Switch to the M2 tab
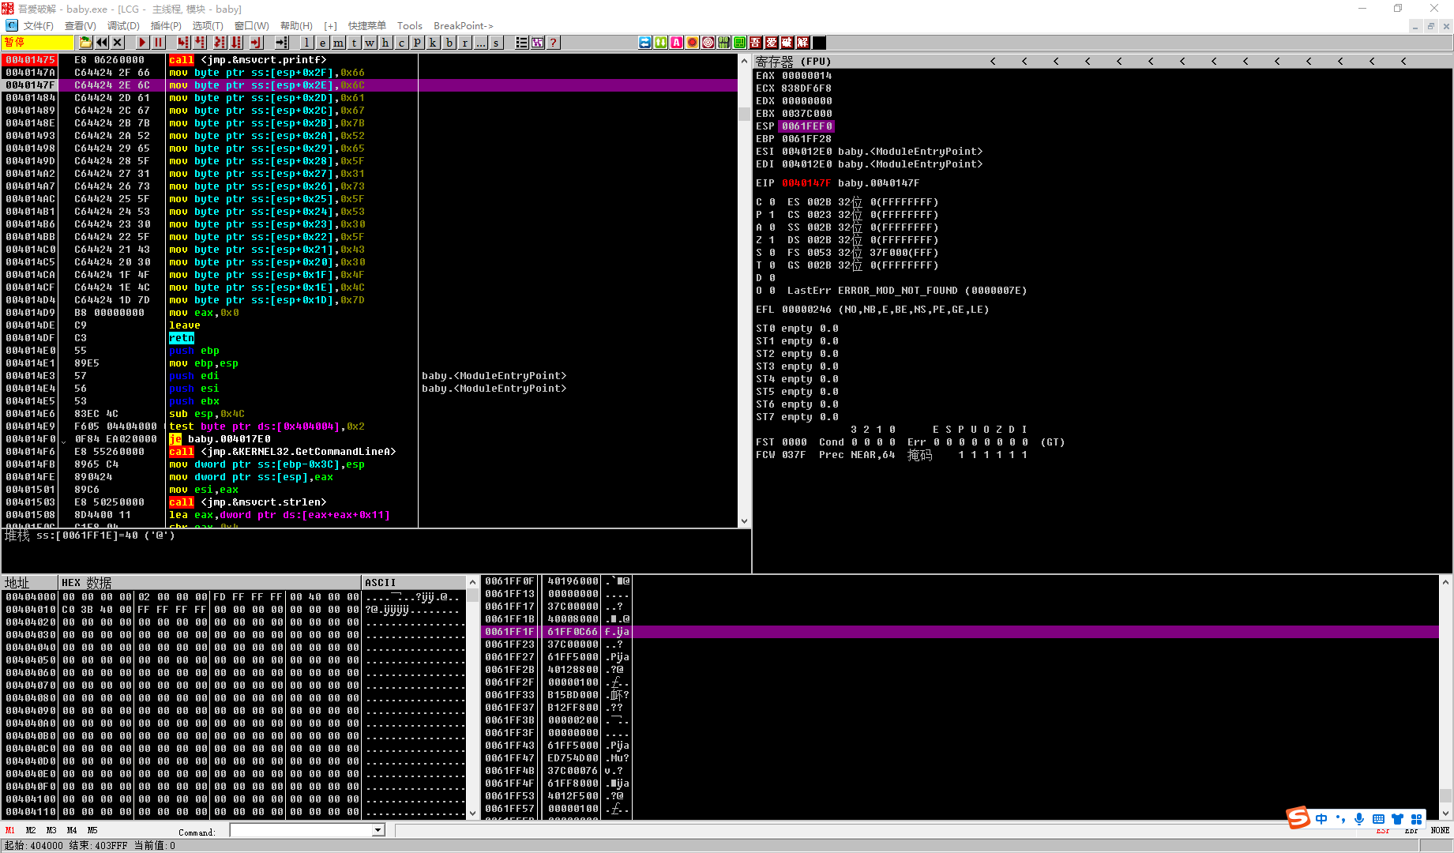The image size is (1454, 853). click(x=31, y=830)
